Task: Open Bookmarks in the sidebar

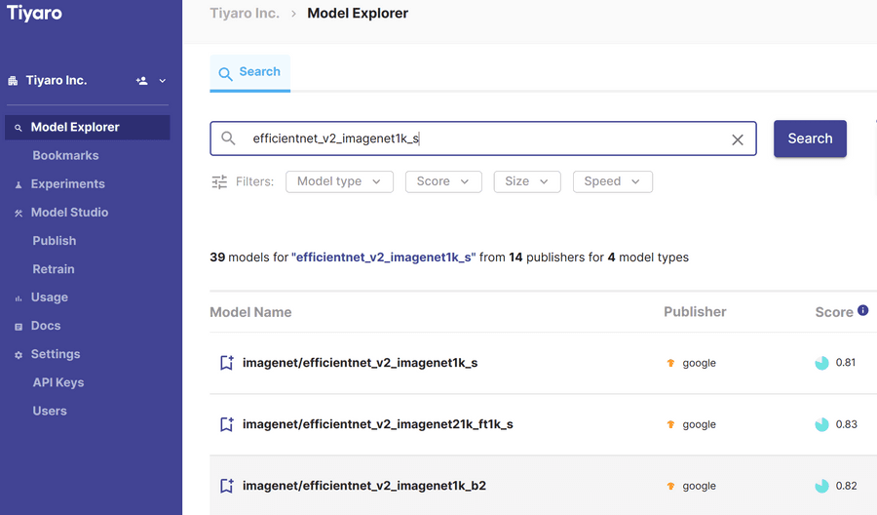Action: tap(65, 156)
